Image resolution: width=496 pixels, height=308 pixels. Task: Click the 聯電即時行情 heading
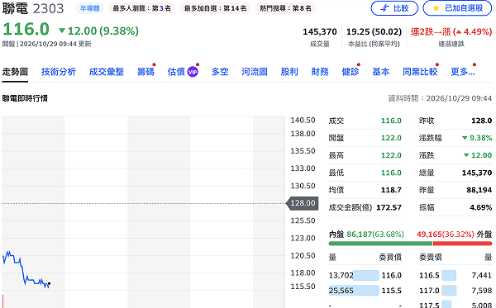point(25,98)
